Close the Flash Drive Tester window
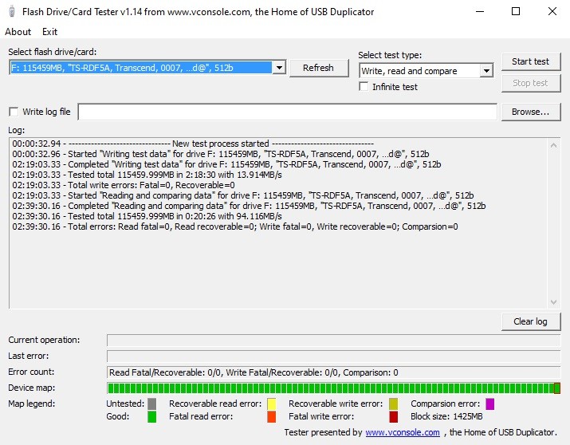This screenshot has width=570, height=445. pos(552,12)
